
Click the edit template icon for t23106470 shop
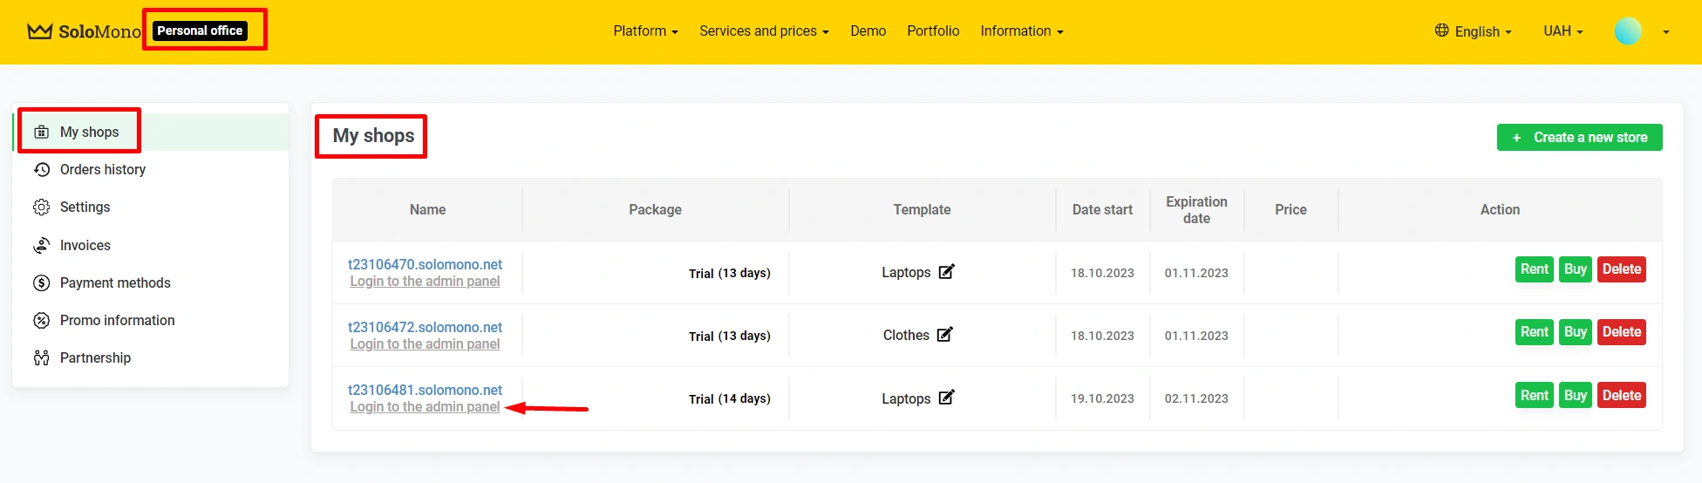pos(946,272)
